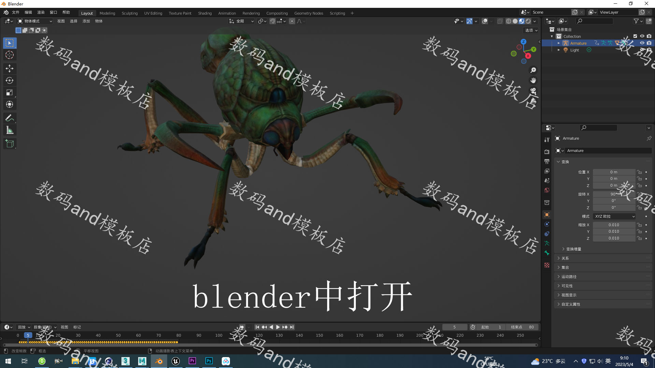Open the Tool properties tab
Image resolution: width=655 pixels, height=368 pixels.
click(x=547, y=140)
